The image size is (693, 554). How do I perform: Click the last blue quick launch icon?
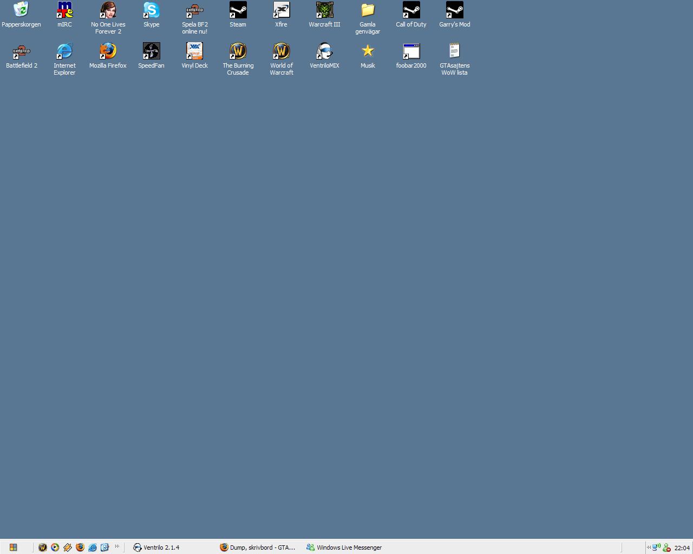click(104, 547)
